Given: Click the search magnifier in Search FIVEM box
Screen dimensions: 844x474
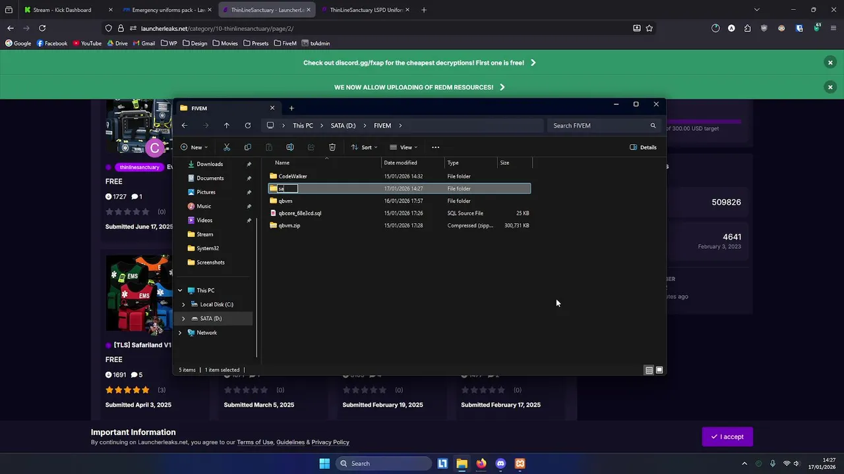Looking at the screenshot, I should 653,126.
